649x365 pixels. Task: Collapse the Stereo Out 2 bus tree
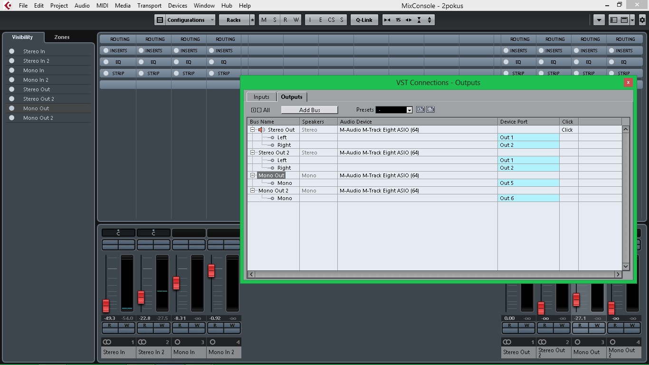click(x=253, y=153)
